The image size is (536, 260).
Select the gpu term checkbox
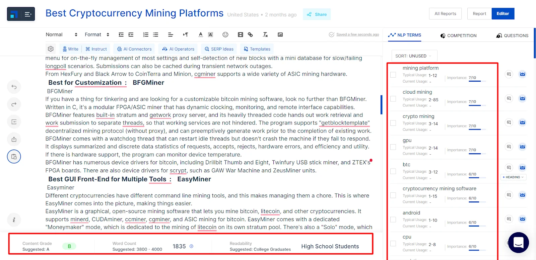point(393,147)
